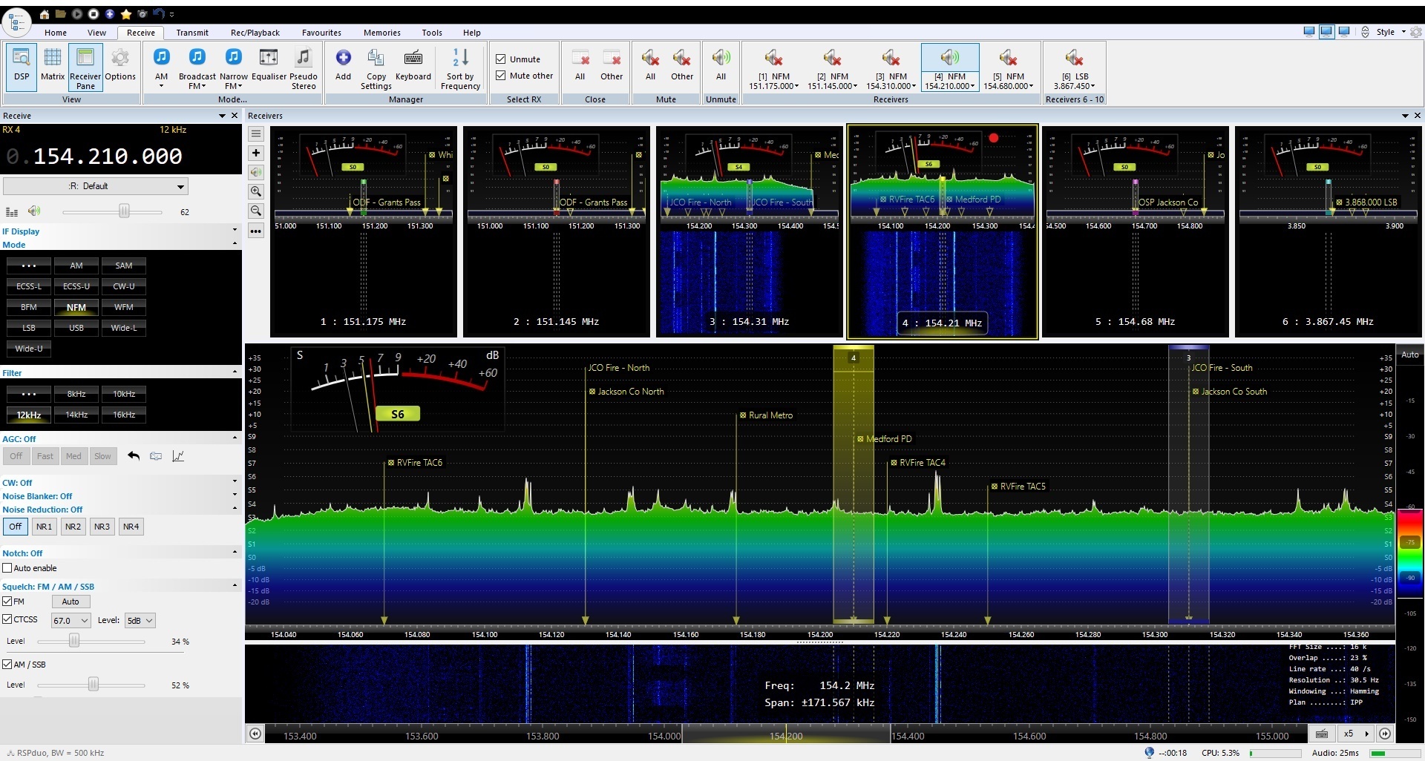Viewport: 1425px width, 761px height.
Task: Select the USB mode button
Action: tap(76, 328)
